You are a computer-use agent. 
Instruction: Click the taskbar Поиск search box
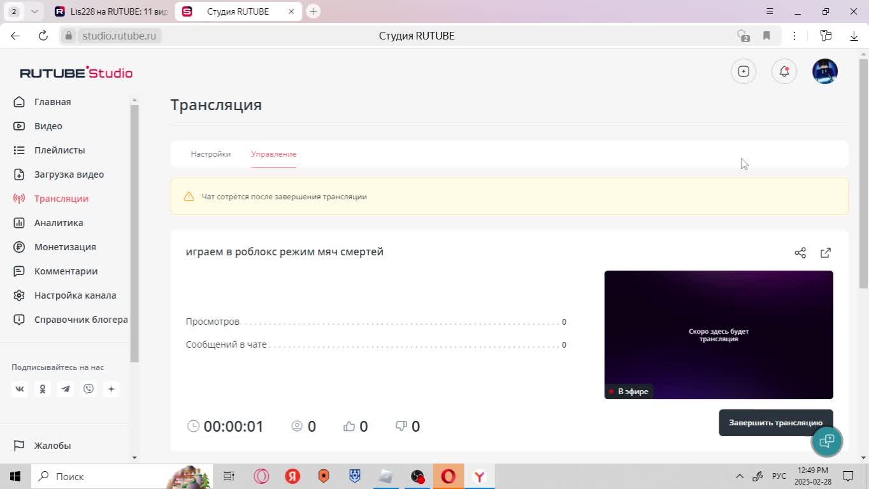pyautogui.click(x=121, y=476)
